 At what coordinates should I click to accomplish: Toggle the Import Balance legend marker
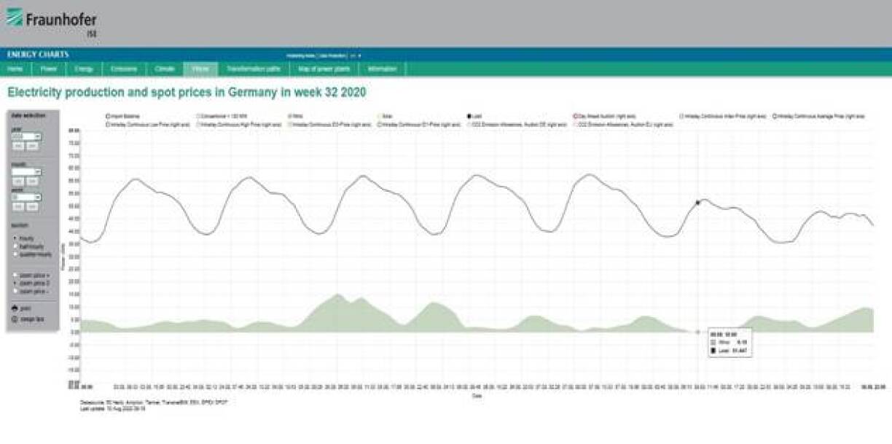point(107,116)
